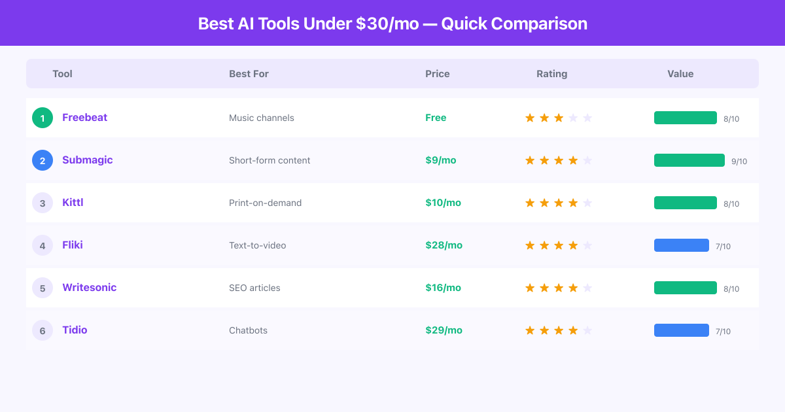Screen dimensions: 785x412
Task: Click Submagic's 9/10 value bar
Action: [689, 160]
